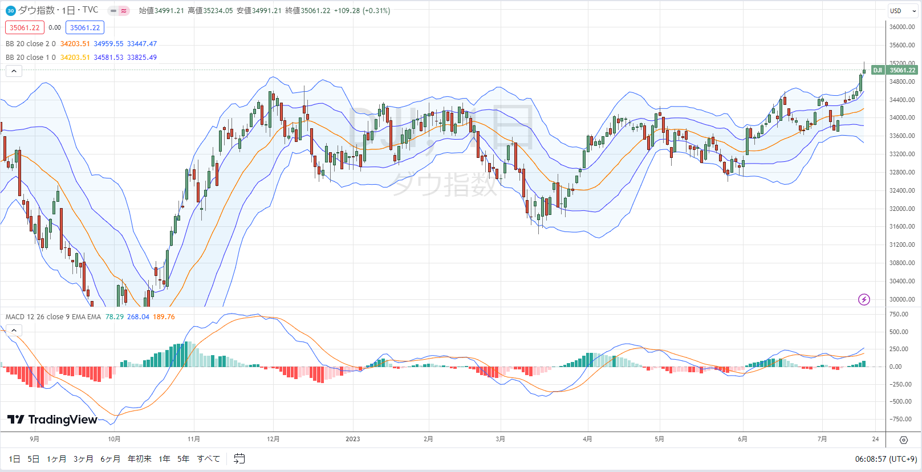
Task: Click the BB 20 close 1 0 legend
Action: click(31, 58)
